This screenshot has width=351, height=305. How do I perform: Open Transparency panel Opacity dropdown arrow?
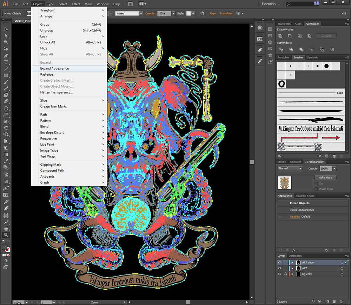pos(335,168)
